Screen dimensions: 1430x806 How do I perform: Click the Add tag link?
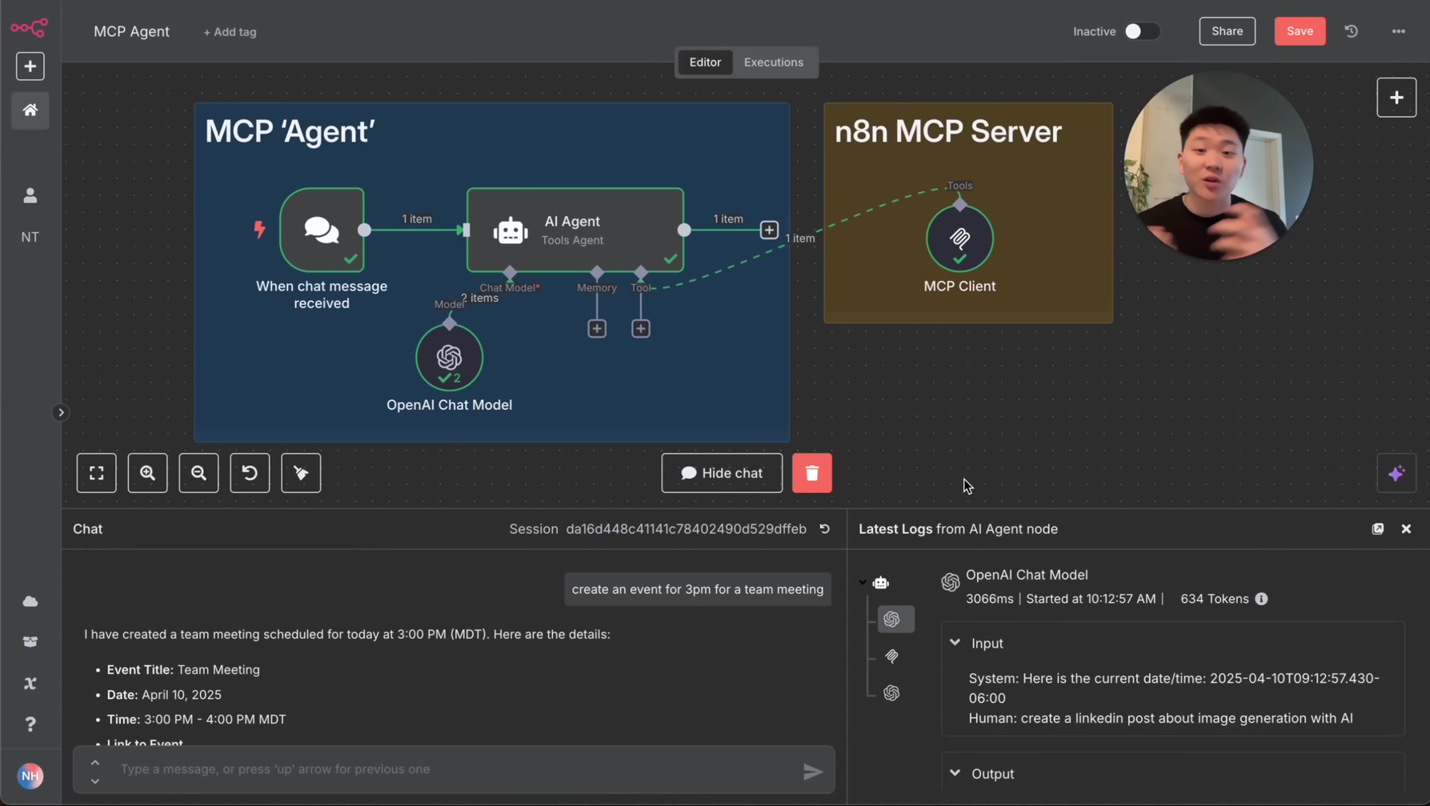[x=230, y=32]
